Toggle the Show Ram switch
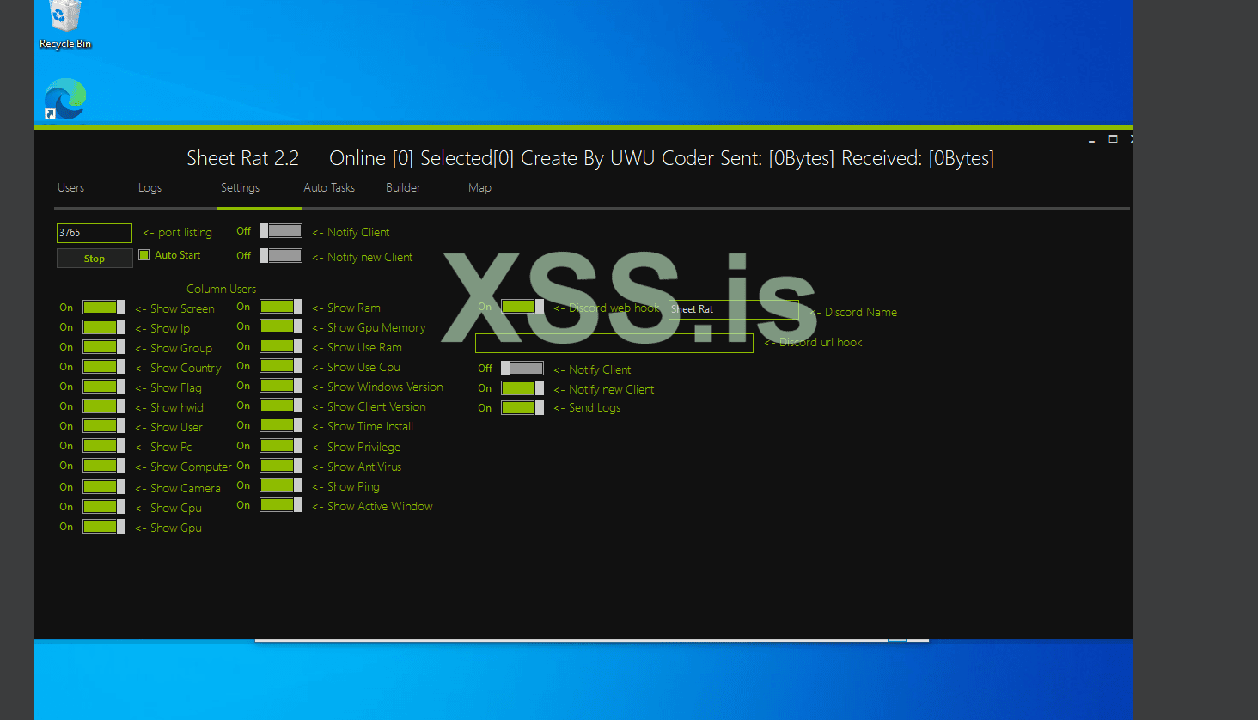The width and height of the screenshot is (1258, 720). [x=281, y=307]
